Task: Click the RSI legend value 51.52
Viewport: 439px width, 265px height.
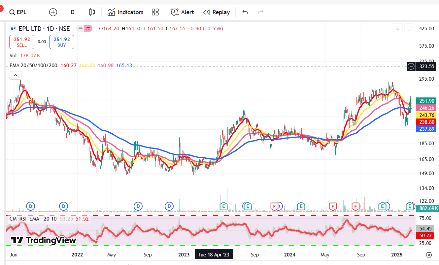Action: coord(82,219)
